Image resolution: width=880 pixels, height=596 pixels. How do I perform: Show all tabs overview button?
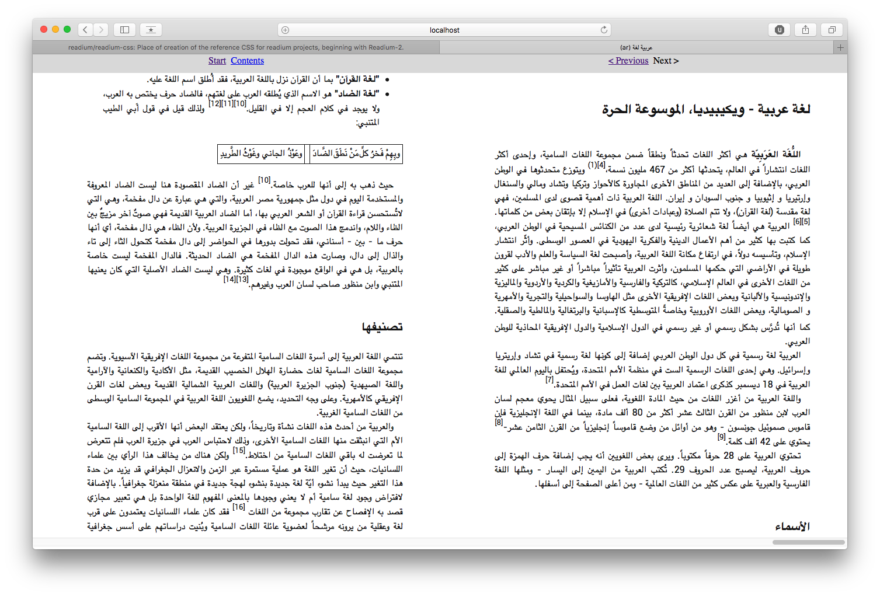[832, 30]
